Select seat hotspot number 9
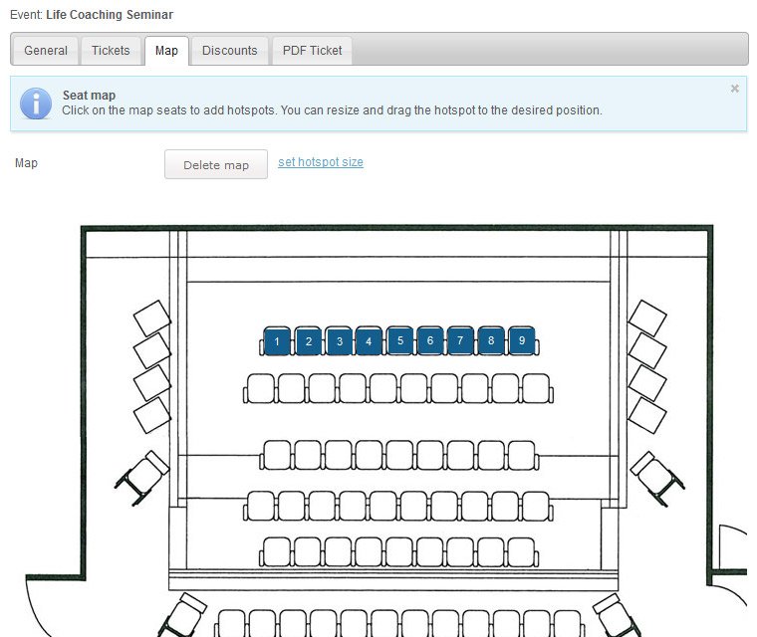Image resolution: width=757 pixels, height=637 pixels. click(x=522, y=340)
